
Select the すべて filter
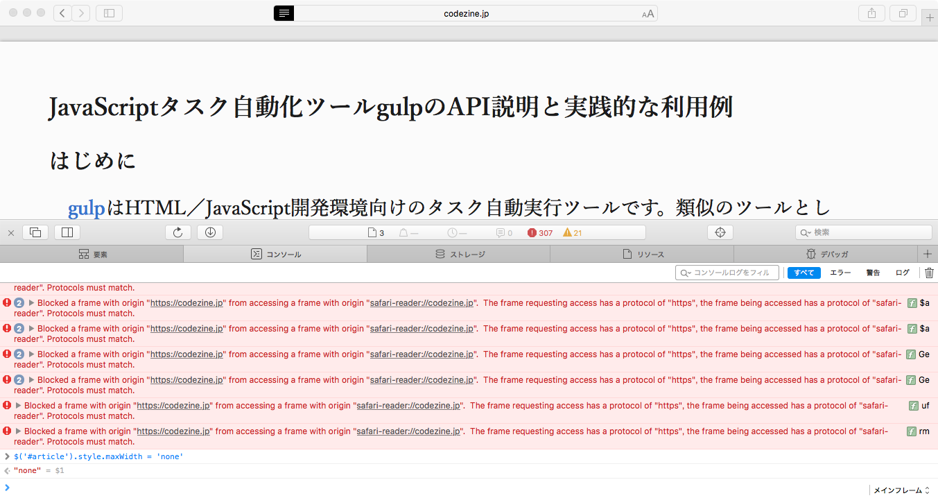(x=804, y=273)
